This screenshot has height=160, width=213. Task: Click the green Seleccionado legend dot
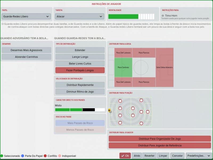(2, 156)
